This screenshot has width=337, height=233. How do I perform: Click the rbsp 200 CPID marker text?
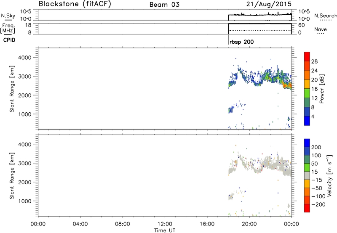241,42
